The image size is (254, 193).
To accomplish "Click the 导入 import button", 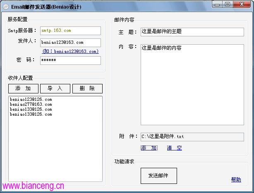I will pyautogui.click(x=55, y=88).
